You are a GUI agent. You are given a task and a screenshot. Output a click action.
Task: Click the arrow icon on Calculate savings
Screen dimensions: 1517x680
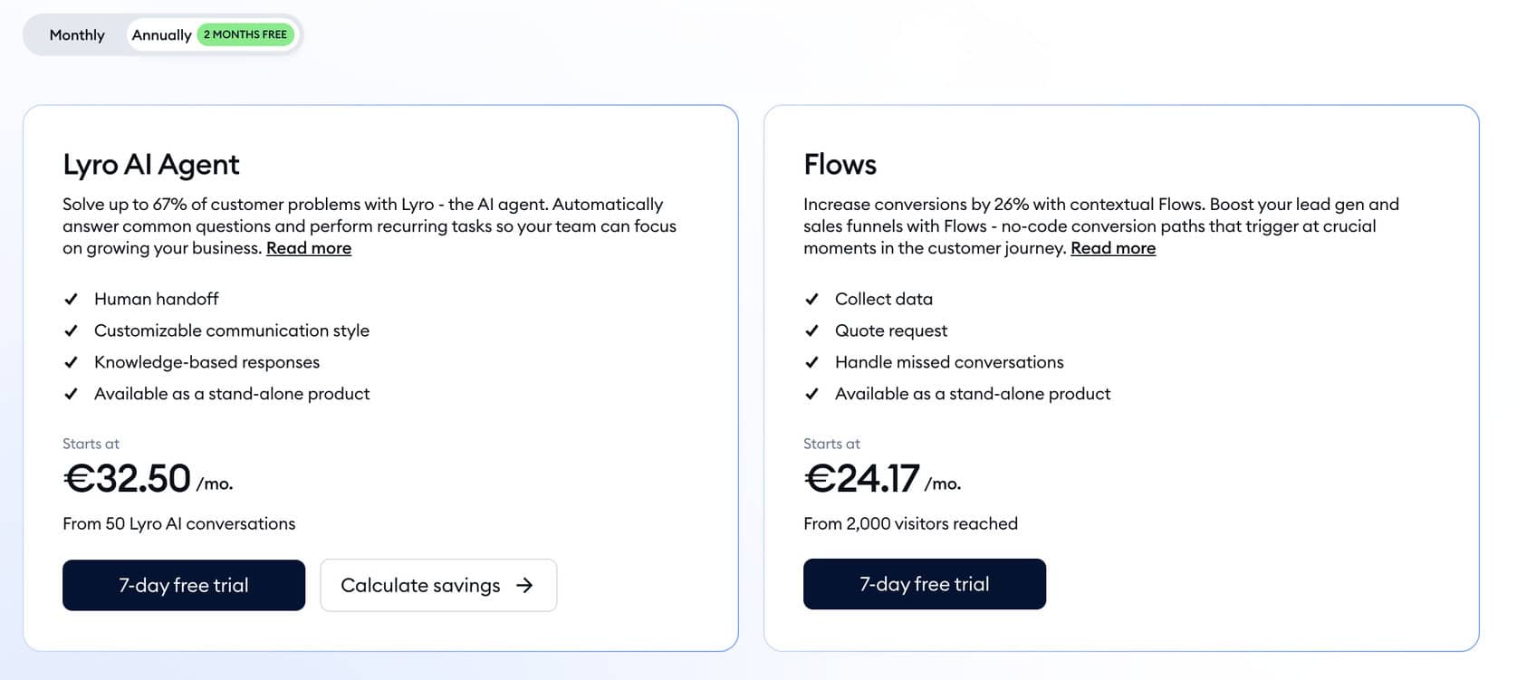525,586
